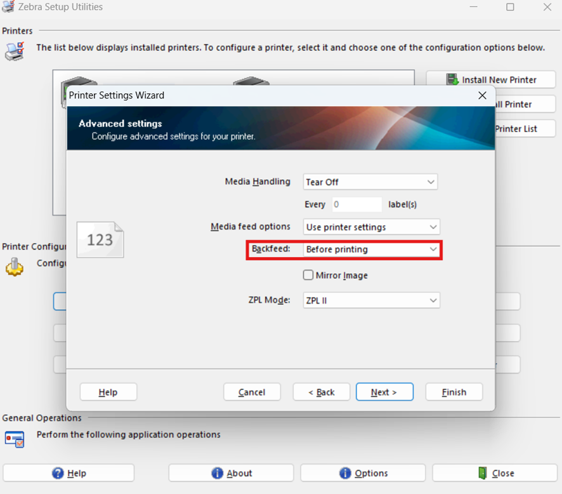The image size is (562, 494).
Task: Cancel the Printer Settings Wizard
Action: point(252,392)
